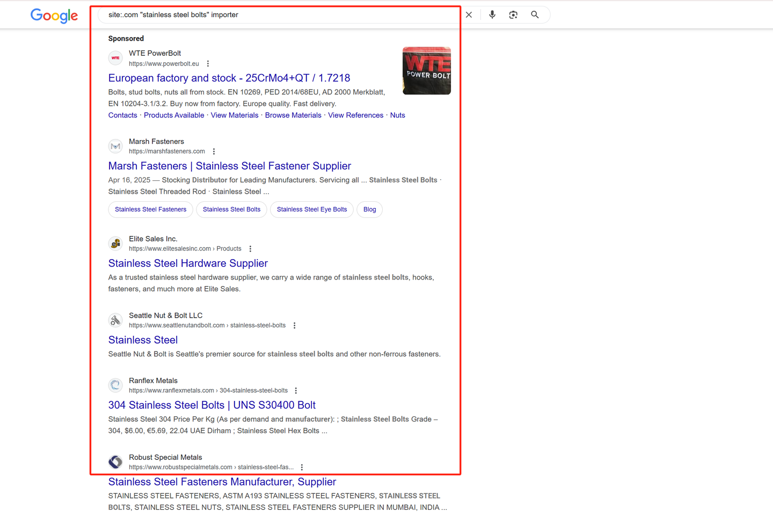Select the Stainless Steel Fasteners chip
This screenshot has width=773, height=513.
pyautogui.click(x=151, y=209)
